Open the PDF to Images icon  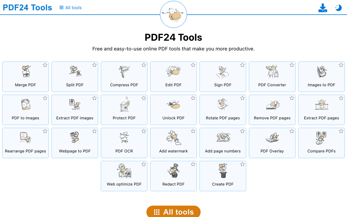tap(25, 104)
